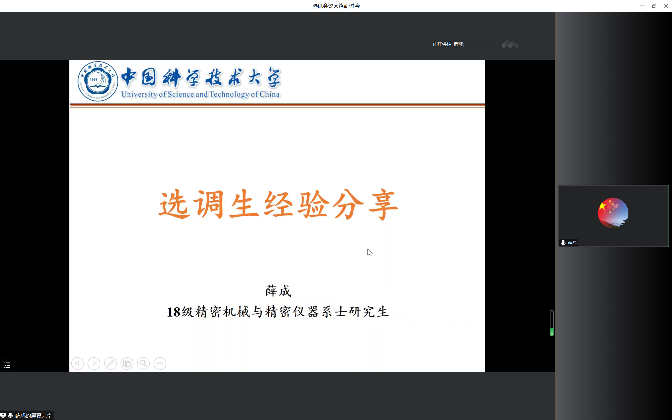The height and width of the screenshot is (420, 672).
Task: Click the screen share icon beside 薛成的屏幕共享
Action: click(3, 415)
